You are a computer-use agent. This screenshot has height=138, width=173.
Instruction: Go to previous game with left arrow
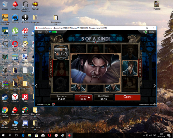click(x=36, y=86)
